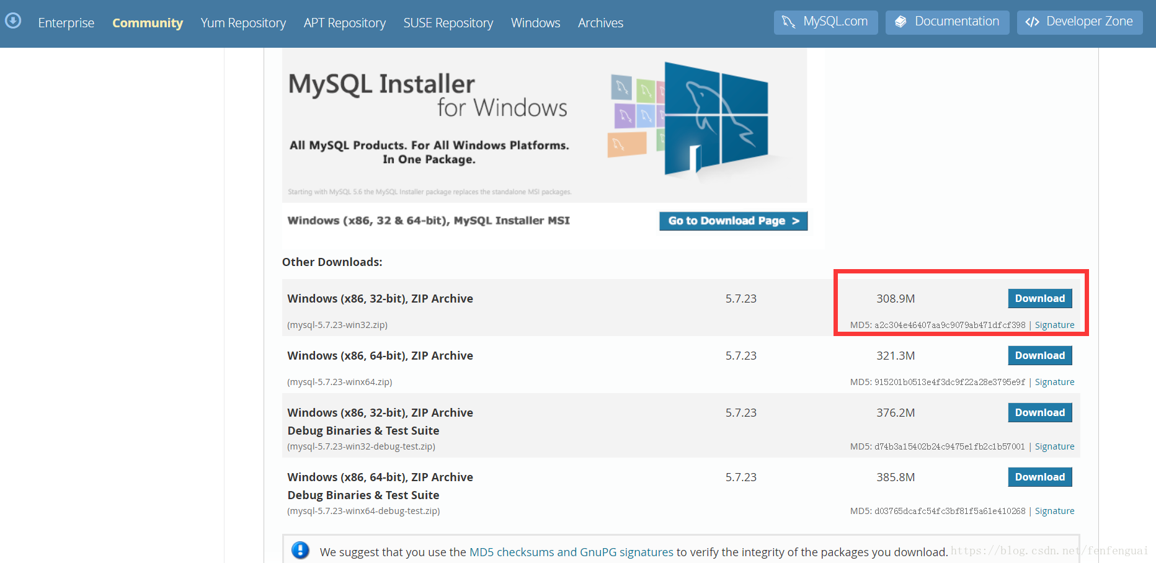1156x563 pixels.
Task: Click the dolphin icon beside MySQL.com
Action: [788, 22]
